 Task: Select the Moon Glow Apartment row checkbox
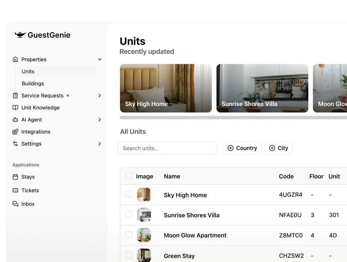click(x=129, y=235)
